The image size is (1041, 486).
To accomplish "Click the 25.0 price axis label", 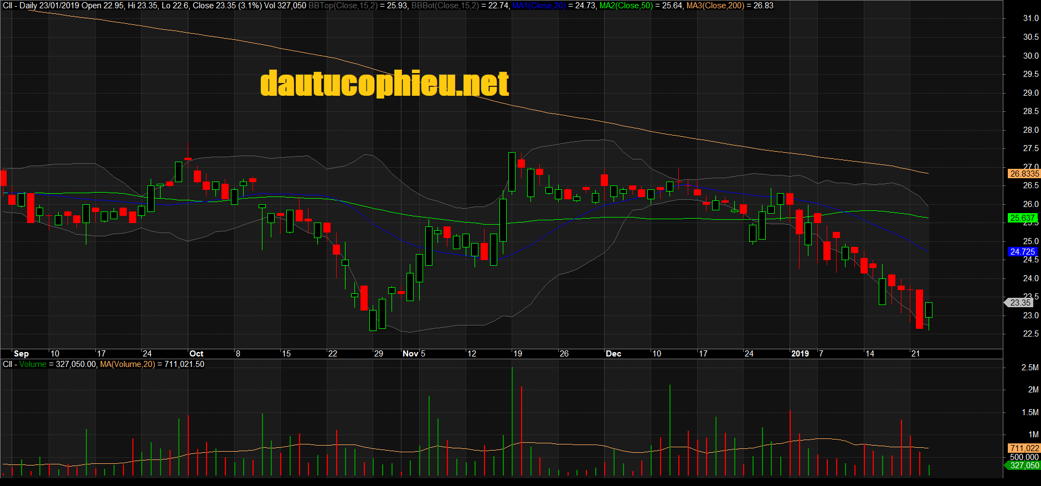I will pyautogui.click(x=1030, y=241).
